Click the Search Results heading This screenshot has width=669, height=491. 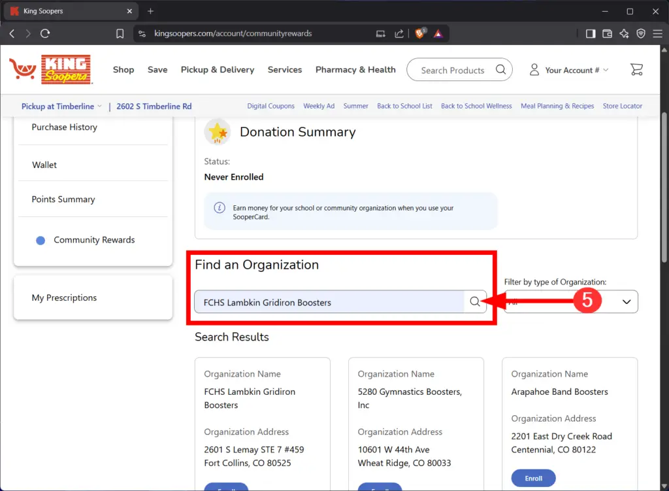tap(232, 337)
